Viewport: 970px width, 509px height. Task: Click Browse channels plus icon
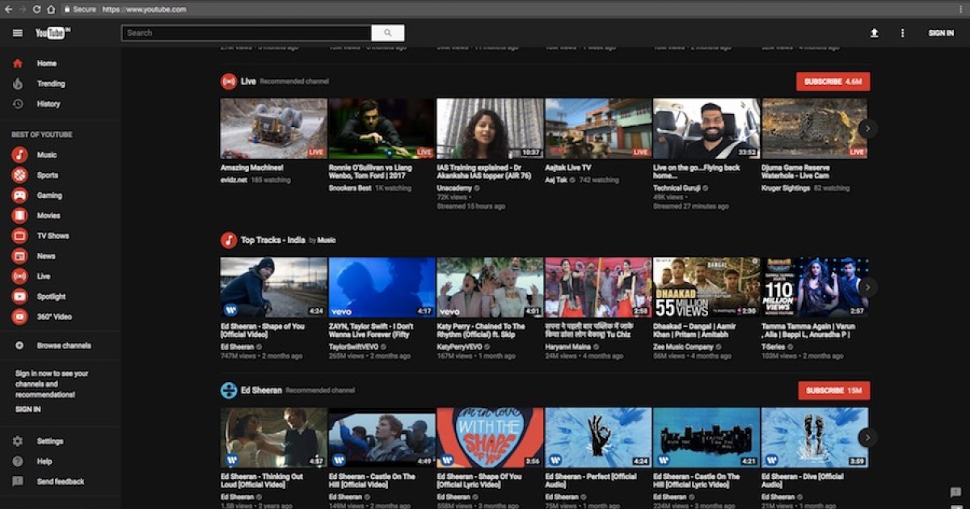pyautogui.click(x=19, y=345)
